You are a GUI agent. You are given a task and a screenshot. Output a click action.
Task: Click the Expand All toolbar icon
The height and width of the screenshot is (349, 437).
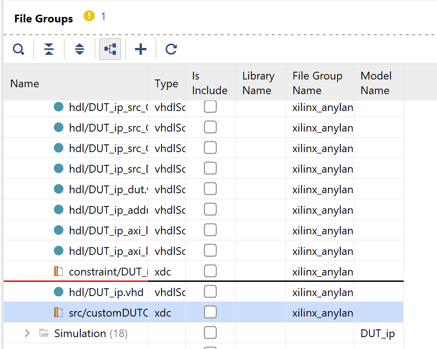click(80, 49)
